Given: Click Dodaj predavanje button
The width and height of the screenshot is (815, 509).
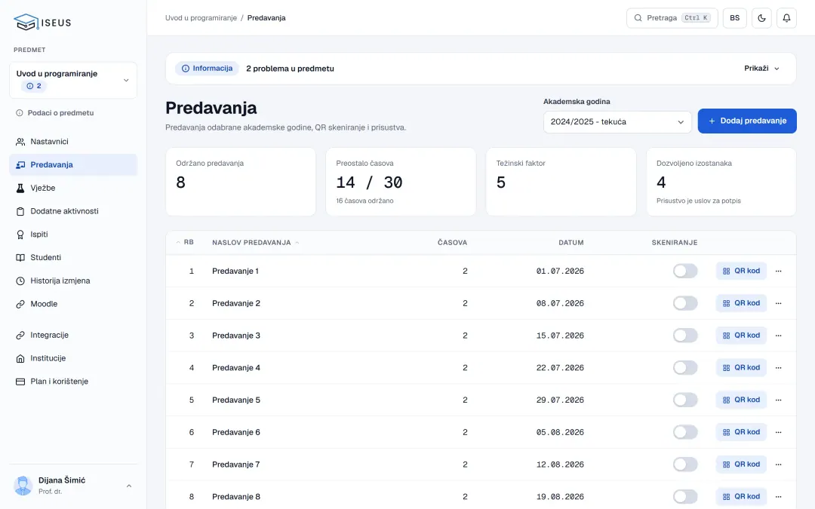Looking at the screenshot, I should tap(747, 121).
